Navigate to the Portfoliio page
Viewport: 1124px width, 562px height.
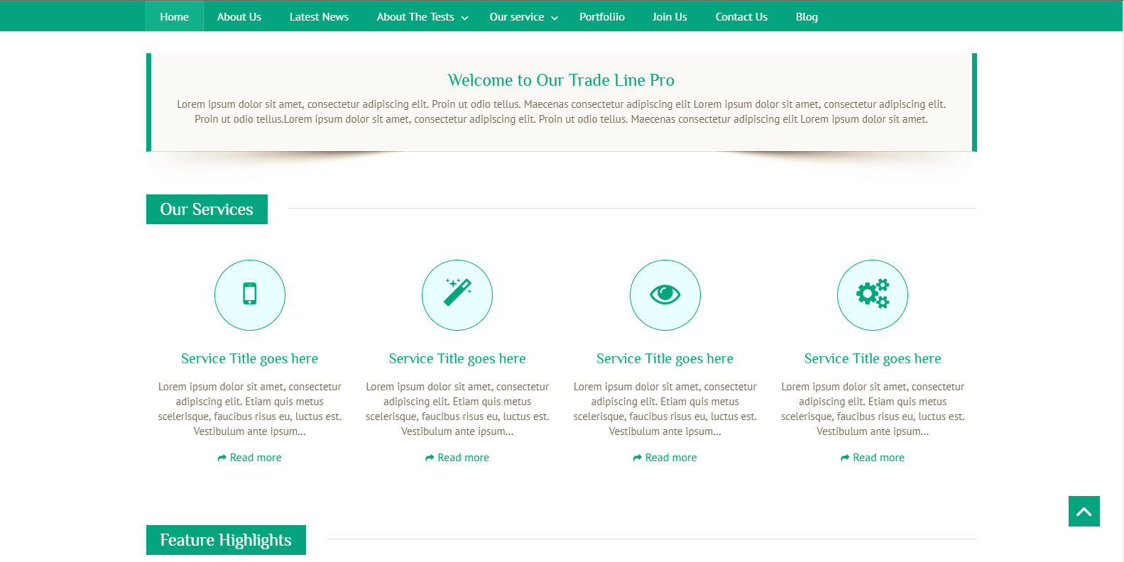coord(601,17)
